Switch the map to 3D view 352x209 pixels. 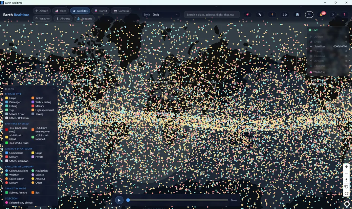point(285,15)
